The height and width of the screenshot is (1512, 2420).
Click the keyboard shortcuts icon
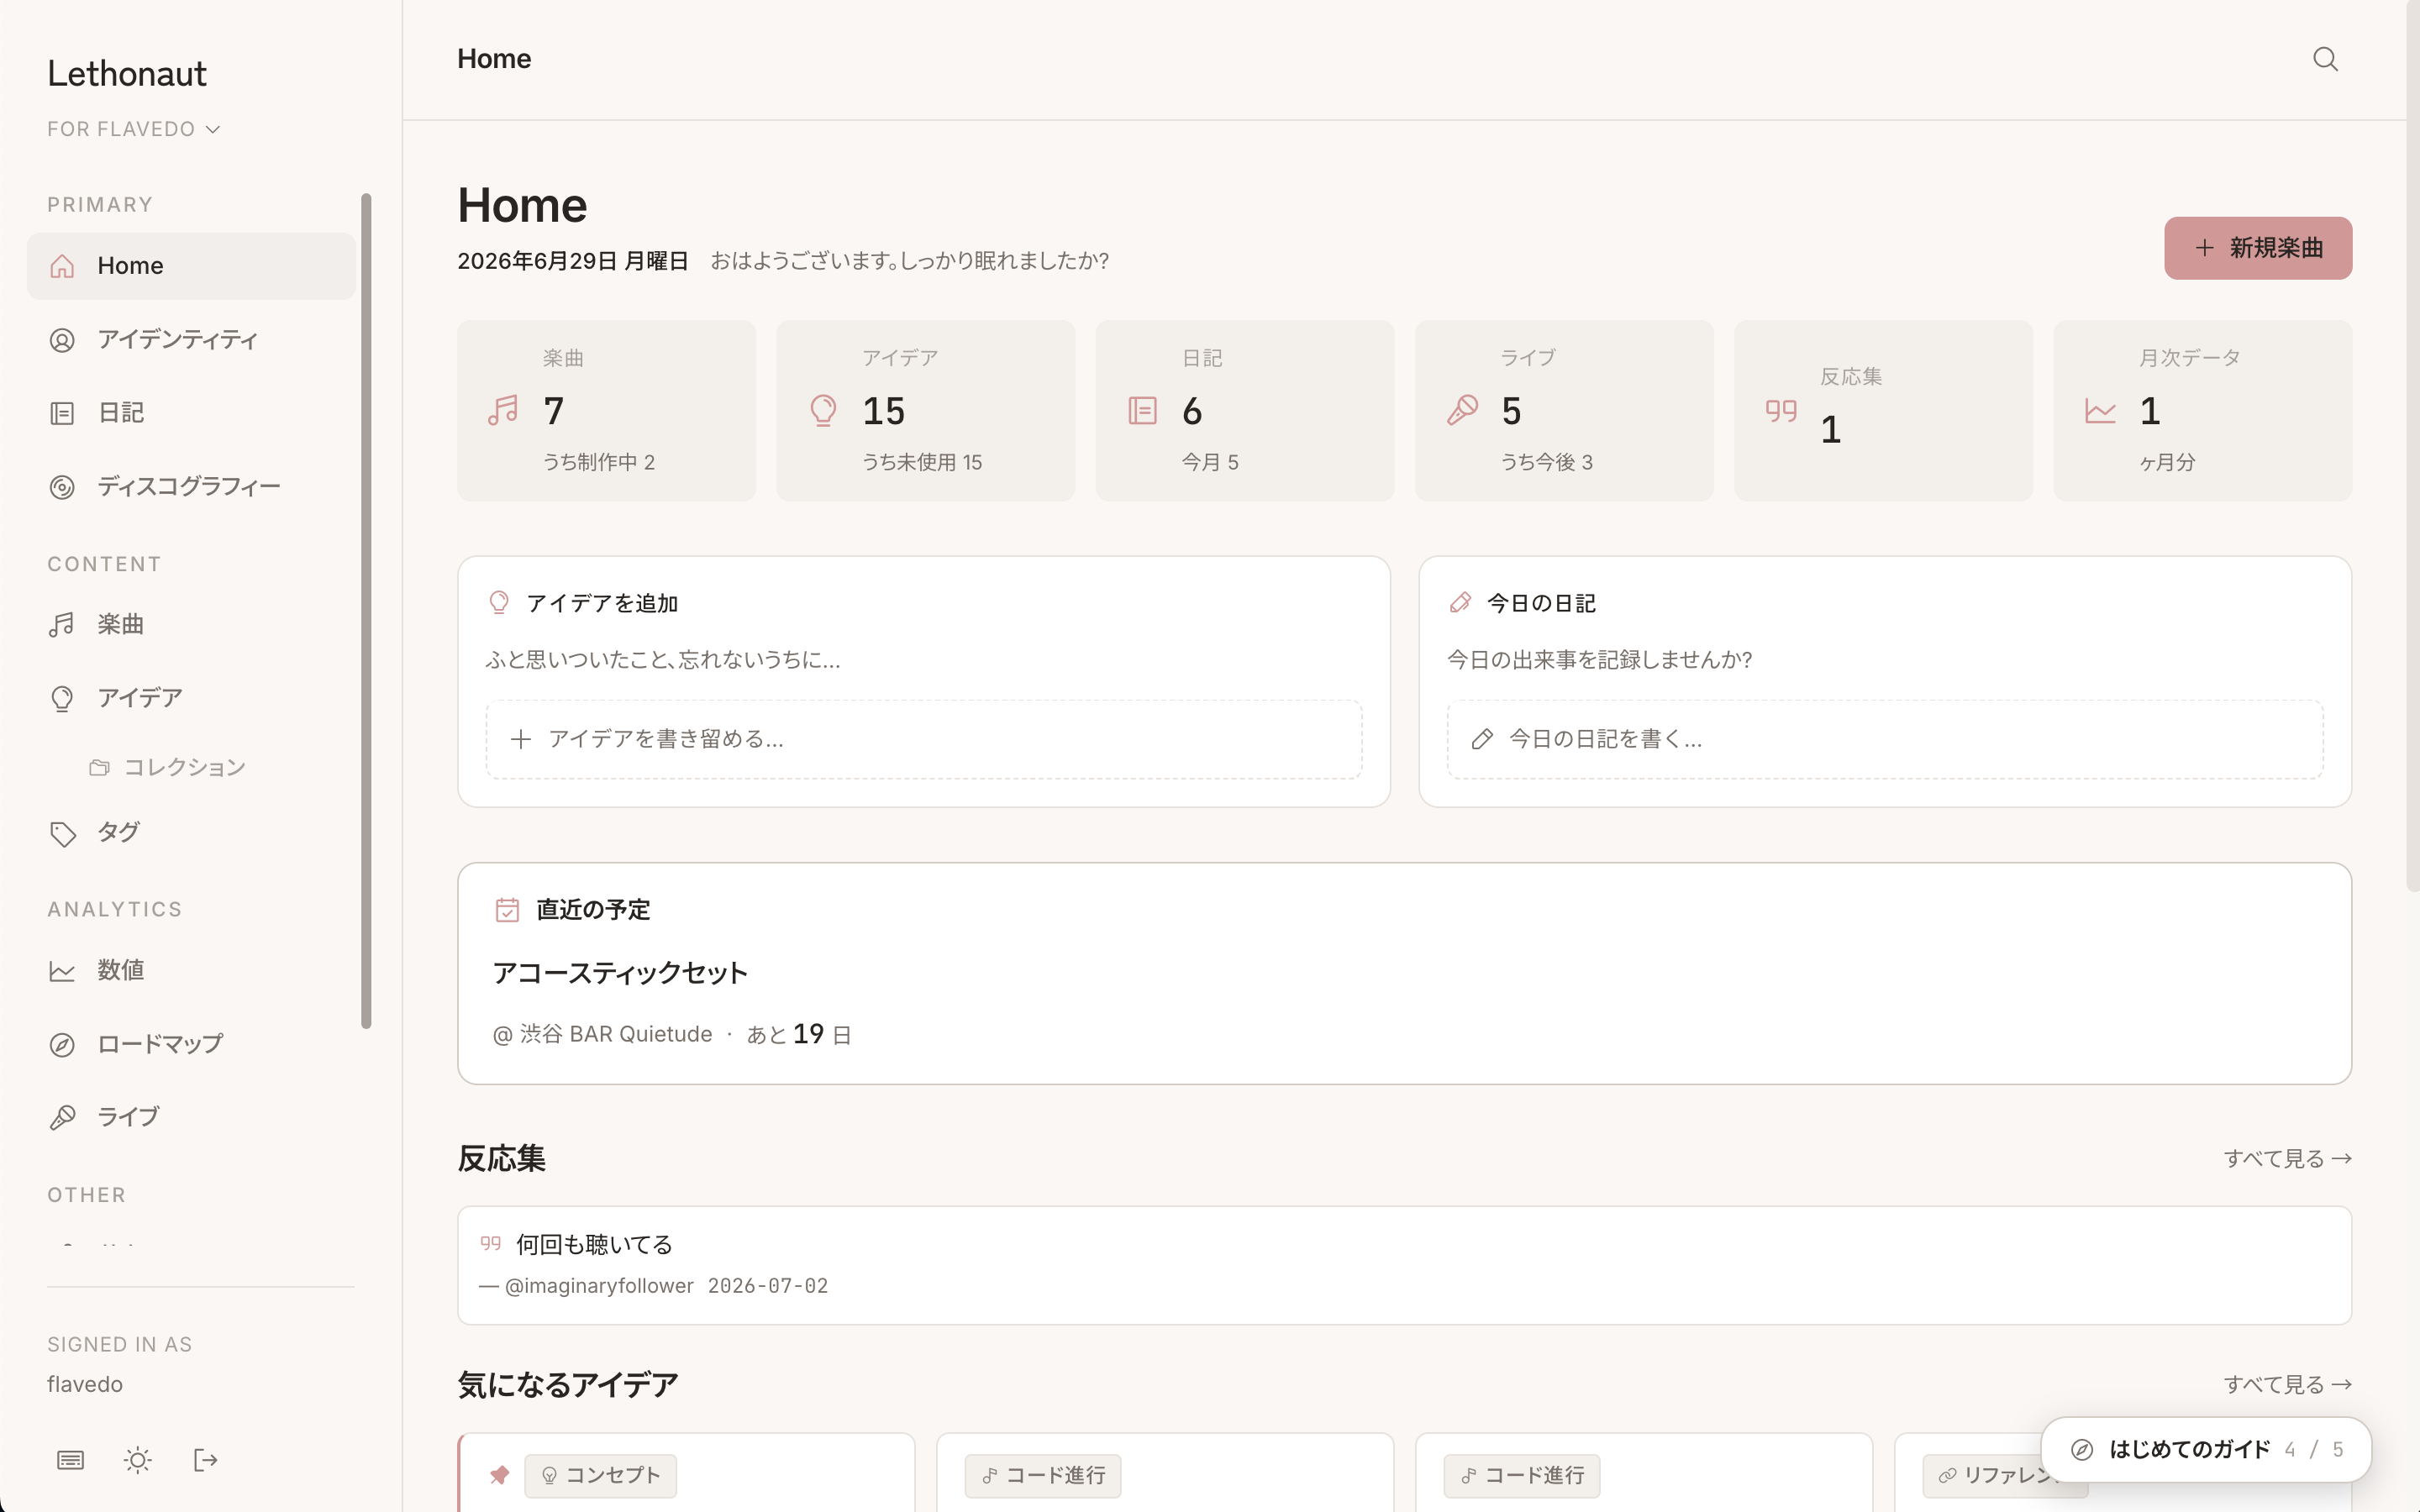70,1460
